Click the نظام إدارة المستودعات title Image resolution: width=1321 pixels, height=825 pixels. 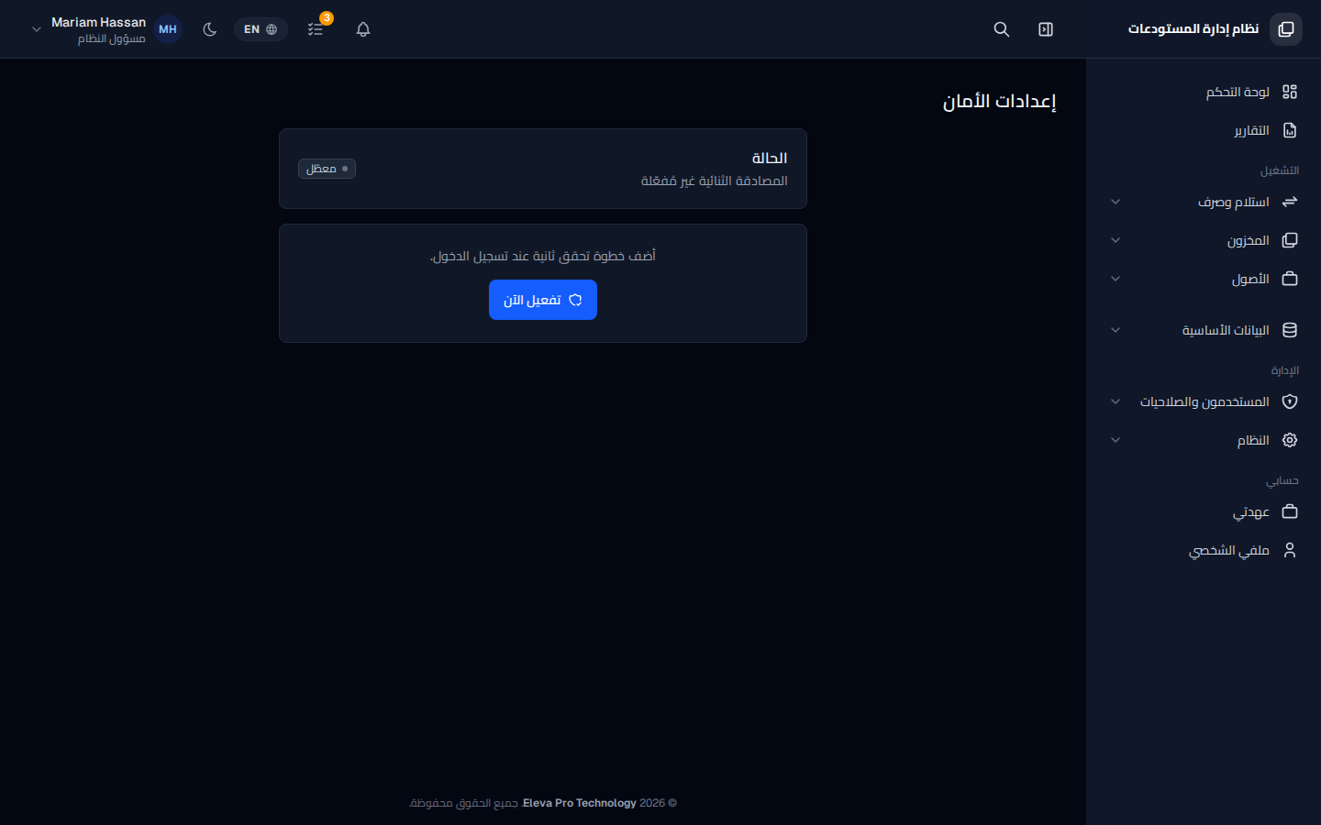(x=1193, y=29)
